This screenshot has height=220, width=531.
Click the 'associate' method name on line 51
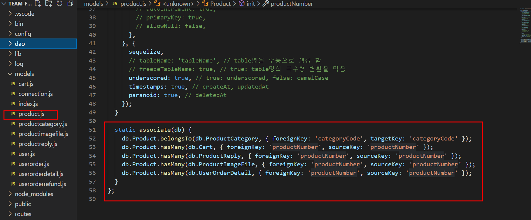155,130
